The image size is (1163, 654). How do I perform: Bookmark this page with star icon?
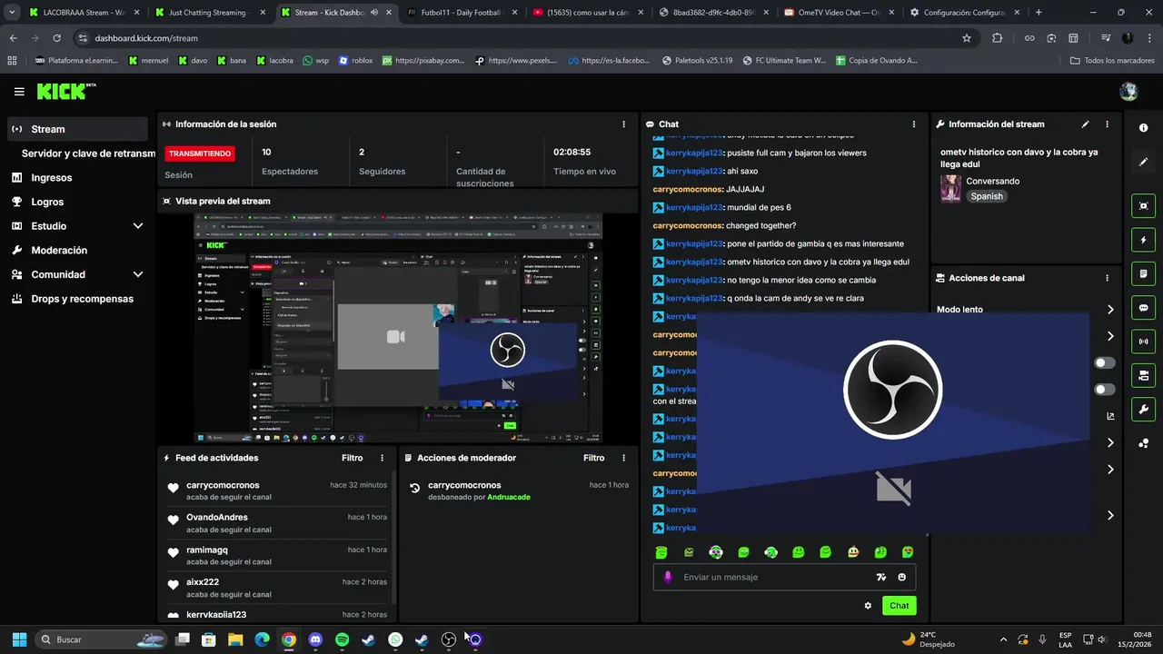(967, 38)
